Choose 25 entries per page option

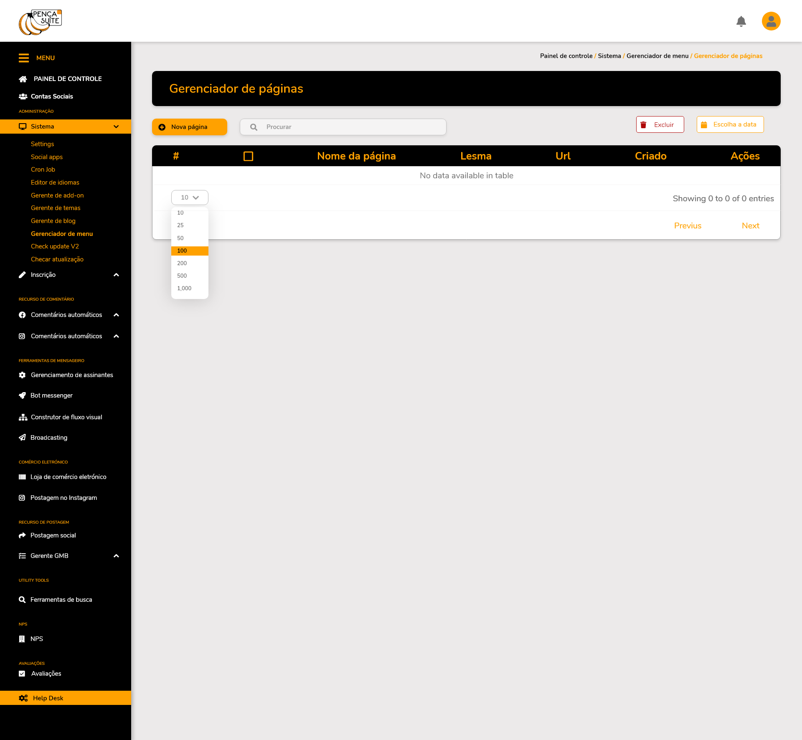point(180,225)
